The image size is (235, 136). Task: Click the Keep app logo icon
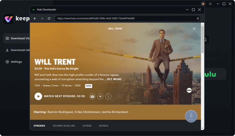9,19
